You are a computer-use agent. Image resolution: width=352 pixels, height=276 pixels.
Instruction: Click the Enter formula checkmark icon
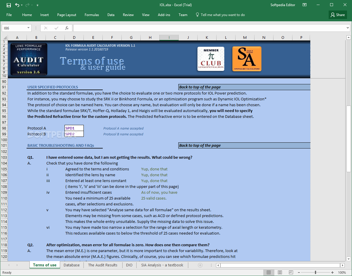pyautogui.click(x=56, y=28)
